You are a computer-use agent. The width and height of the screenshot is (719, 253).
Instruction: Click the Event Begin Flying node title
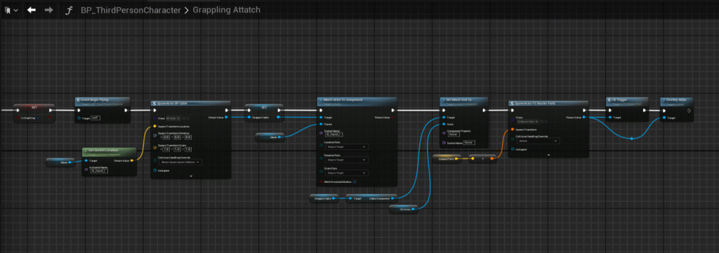[95, 100]
